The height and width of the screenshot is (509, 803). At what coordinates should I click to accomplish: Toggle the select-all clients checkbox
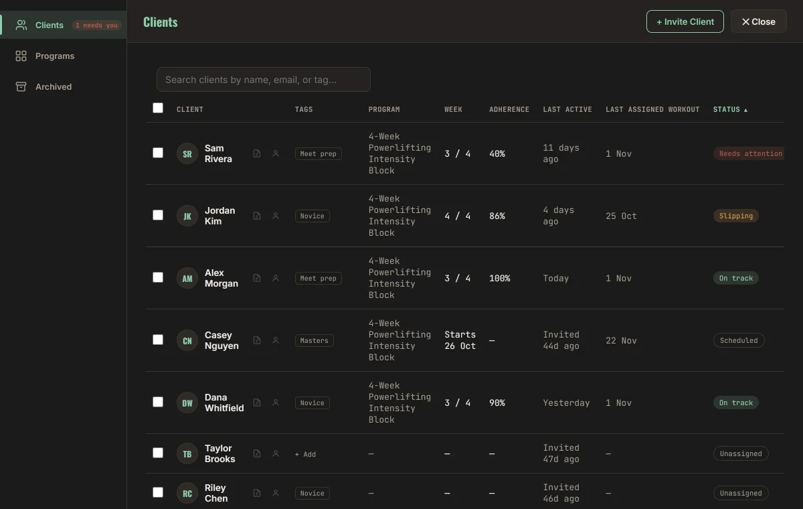[158, 108]
